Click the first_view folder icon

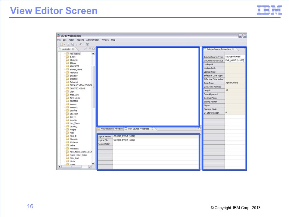(x=67, y=94)
